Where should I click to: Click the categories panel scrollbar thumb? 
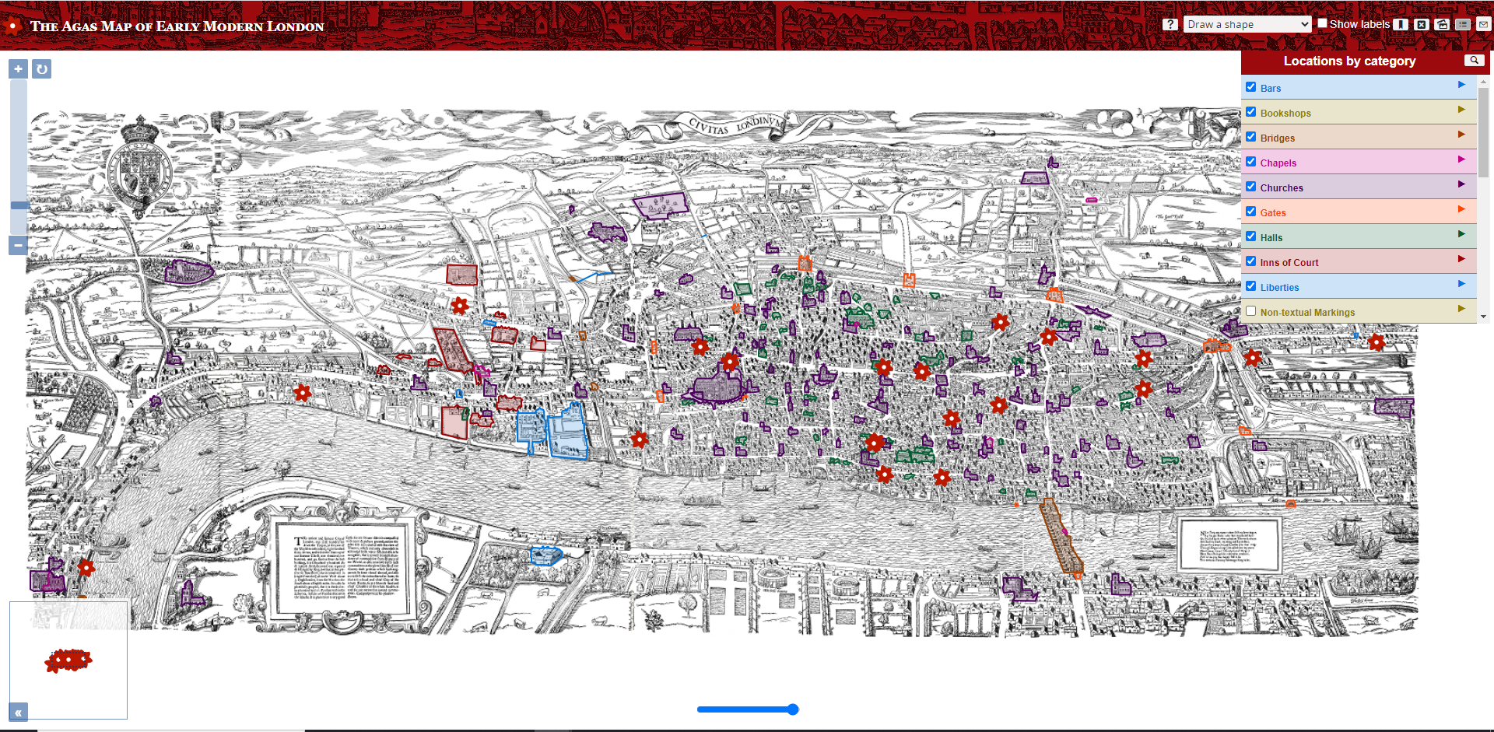[x=1483, y=132]
